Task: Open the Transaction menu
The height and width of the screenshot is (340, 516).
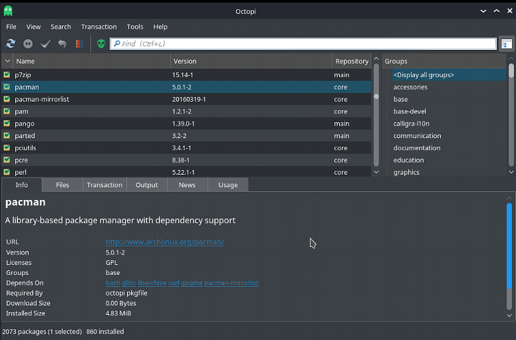Action: click(x=98, y=27)
